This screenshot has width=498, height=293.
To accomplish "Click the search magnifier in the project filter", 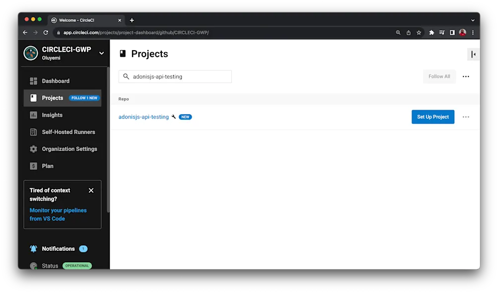I will pyautogui.click(x=126, y=76).
